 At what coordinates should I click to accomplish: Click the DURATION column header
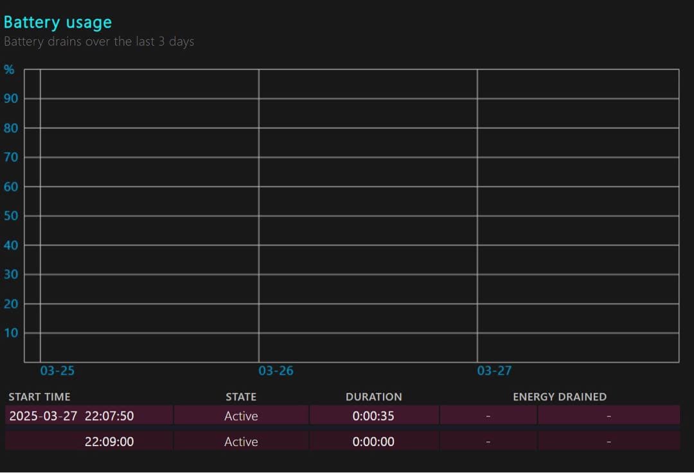[373, 397]
